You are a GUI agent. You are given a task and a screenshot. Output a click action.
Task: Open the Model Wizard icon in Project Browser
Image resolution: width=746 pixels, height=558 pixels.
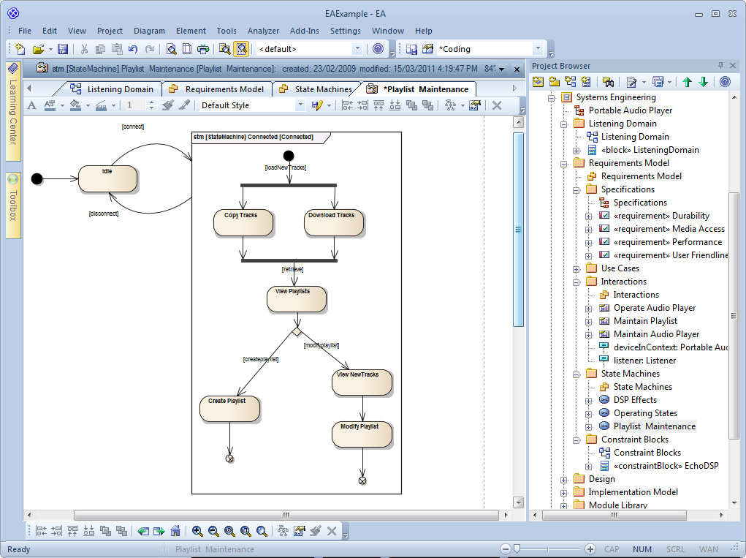pyautogui.click(x=537, y=82)
